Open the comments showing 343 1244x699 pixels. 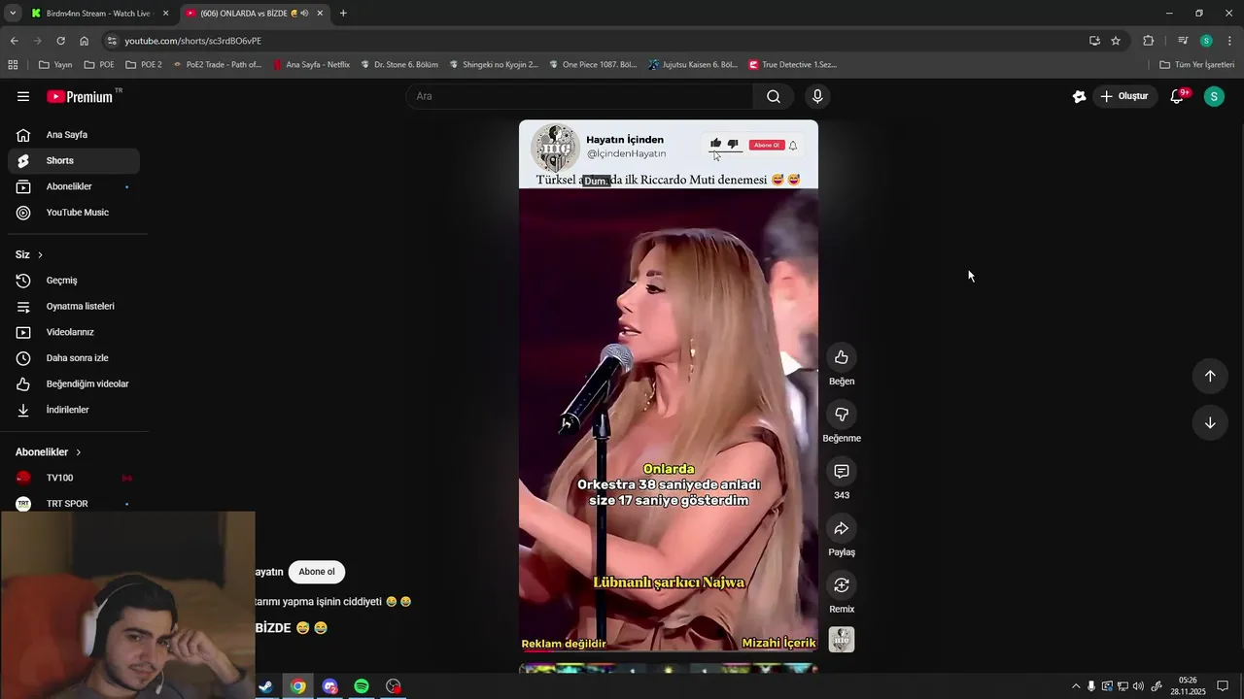(x=842, y=472)
